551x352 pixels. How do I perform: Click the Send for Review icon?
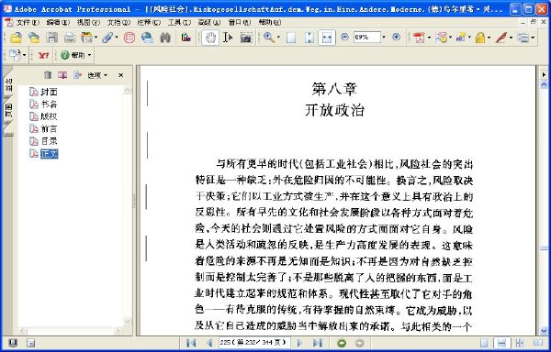tap(461, 38)
